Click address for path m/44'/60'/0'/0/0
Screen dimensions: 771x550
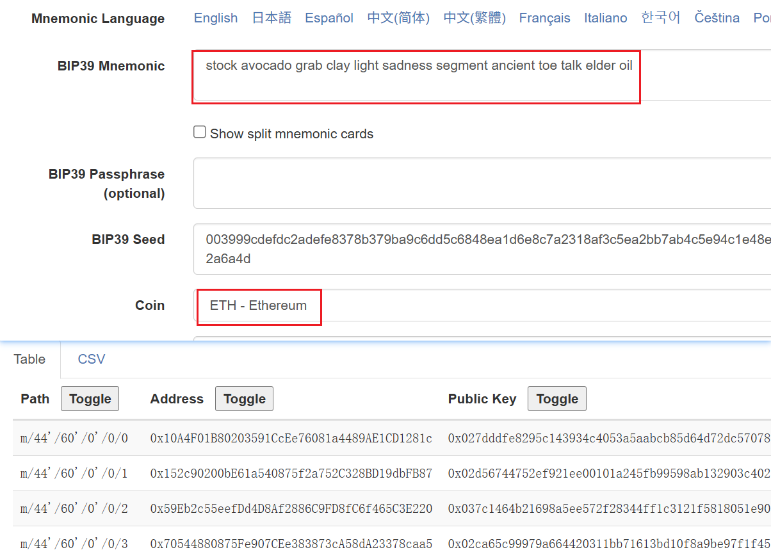[291, 439]
